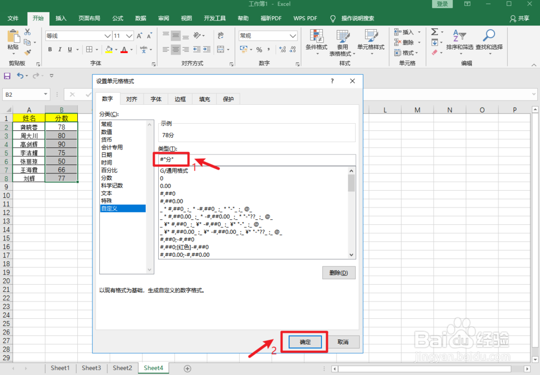
Task: Click the Underline icon
Action: tap(69, 49)
